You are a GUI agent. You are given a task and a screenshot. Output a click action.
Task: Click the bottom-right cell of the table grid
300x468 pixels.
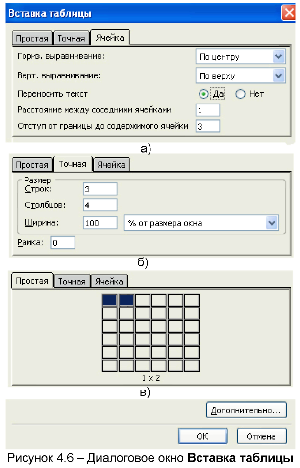point(192,365)
